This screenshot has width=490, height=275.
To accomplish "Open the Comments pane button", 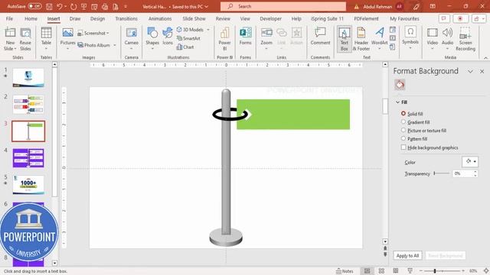I will (x=443, y=18).
